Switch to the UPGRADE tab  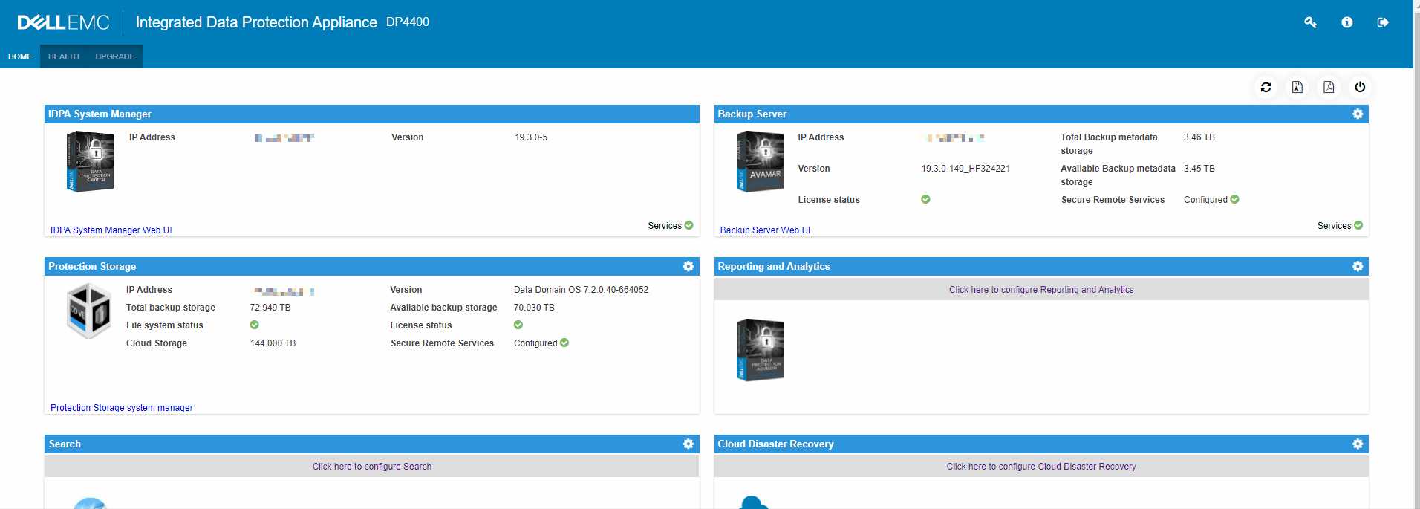pos(115,56)
